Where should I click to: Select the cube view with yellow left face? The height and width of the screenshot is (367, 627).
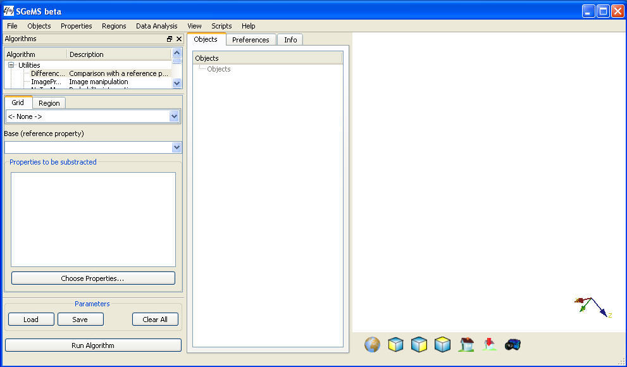pos(395,345)
